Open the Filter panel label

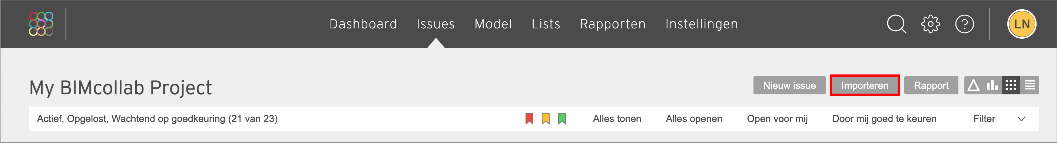coord(984,119)
